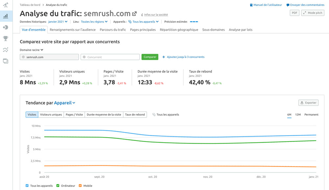Select the 6M time range

289,115
